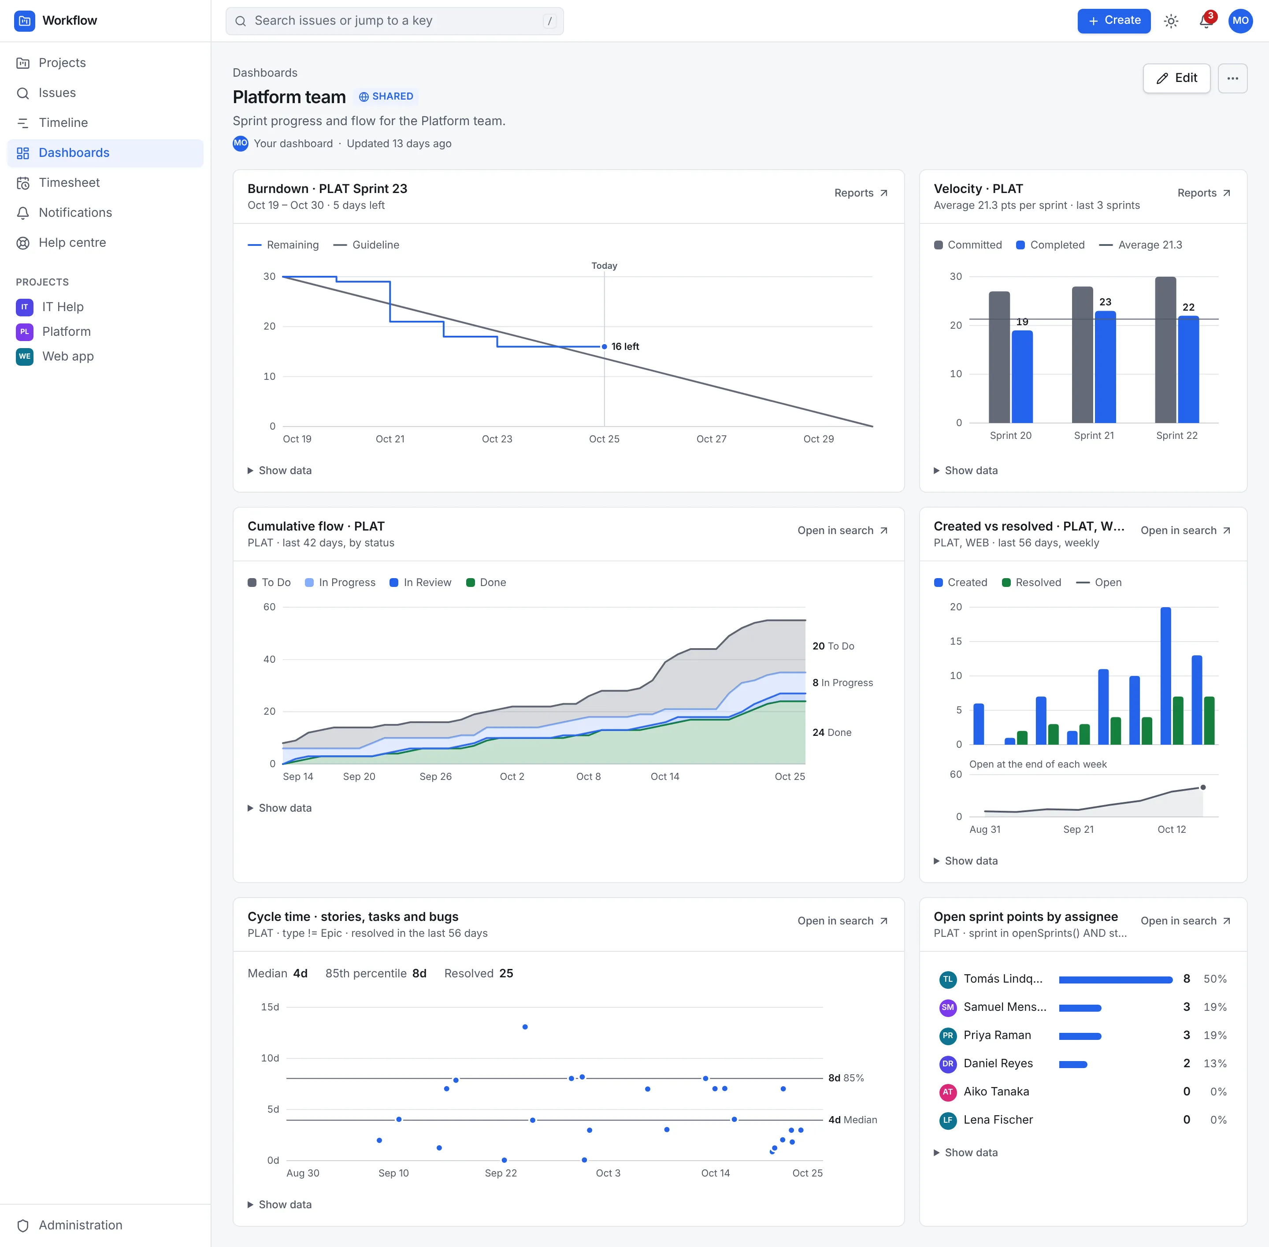
Task: Open Timeline from the sidebar
Action: pos(105,123)
